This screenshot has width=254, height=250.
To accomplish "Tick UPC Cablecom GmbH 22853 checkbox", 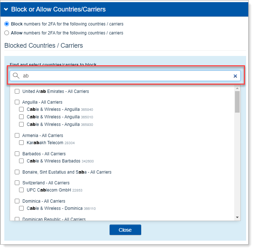I will tap(22, 190).
